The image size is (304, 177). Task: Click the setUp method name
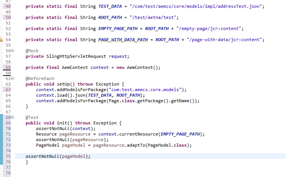coord(63,84)
